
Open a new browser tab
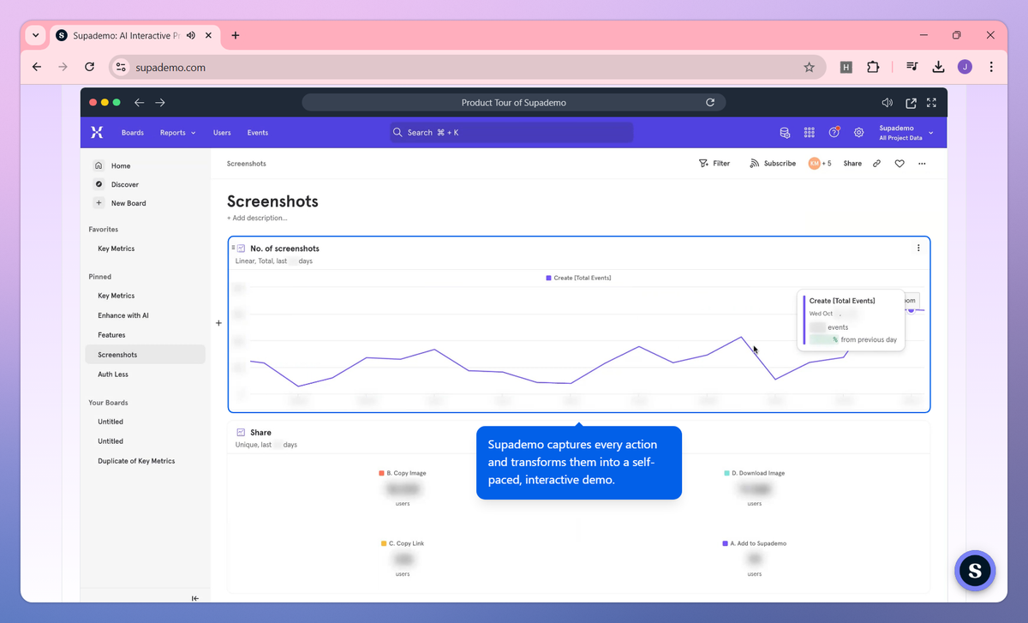point(236,36)
